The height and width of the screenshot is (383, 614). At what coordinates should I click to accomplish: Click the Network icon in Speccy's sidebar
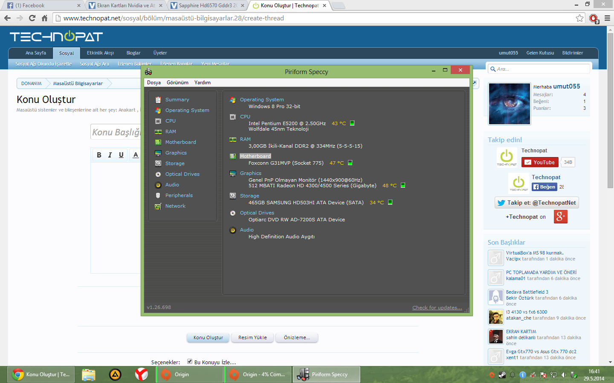[x=158, y=206]
